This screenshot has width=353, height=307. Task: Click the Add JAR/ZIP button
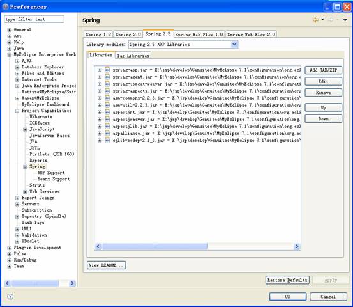(323, 70)
